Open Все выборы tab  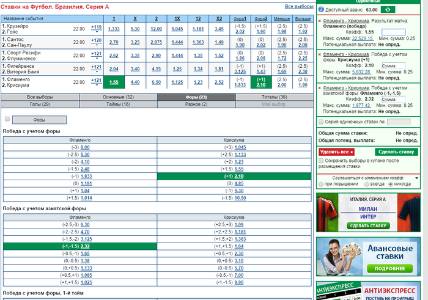pos(40,97)
